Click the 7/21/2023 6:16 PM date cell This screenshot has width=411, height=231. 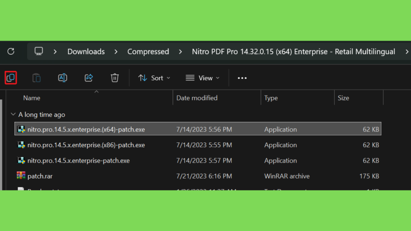click(x=204, y=176)
